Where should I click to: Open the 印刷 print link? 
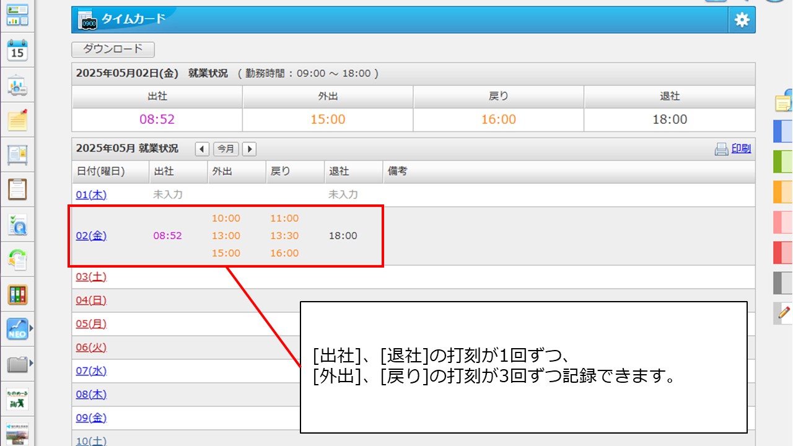[741, 149]
